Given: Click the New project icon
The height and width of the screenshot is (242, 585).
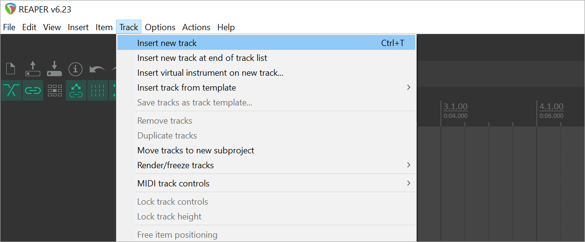Looking at the screenshot, I should point(11,69).
